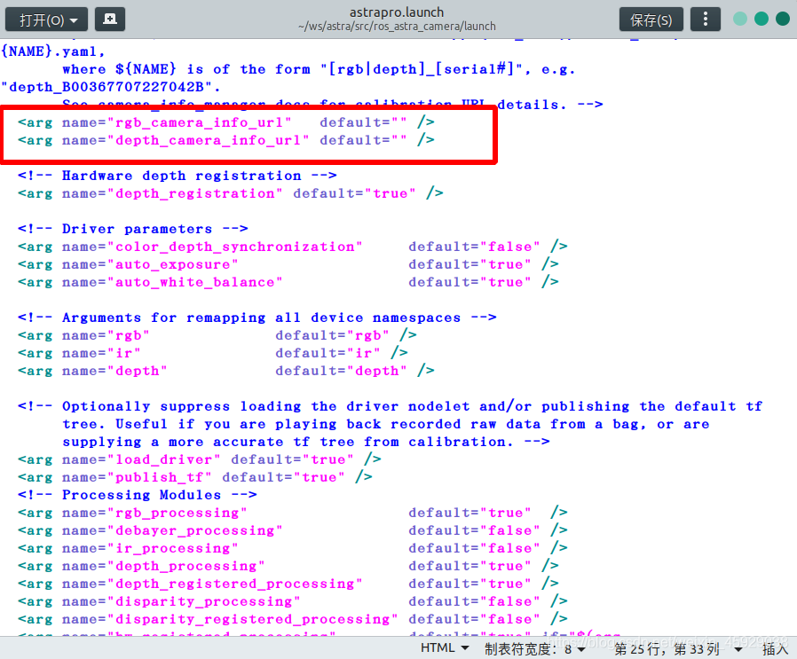
Task: Click "true" default of publish_tf
Action: point(319,477)
